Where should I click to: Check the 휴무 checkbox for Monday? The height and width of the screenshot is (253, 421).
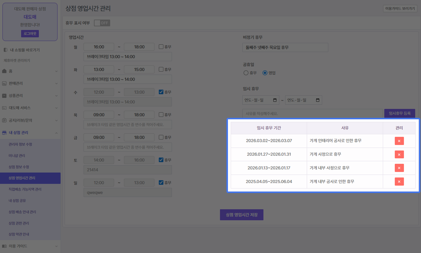[161, 47]
